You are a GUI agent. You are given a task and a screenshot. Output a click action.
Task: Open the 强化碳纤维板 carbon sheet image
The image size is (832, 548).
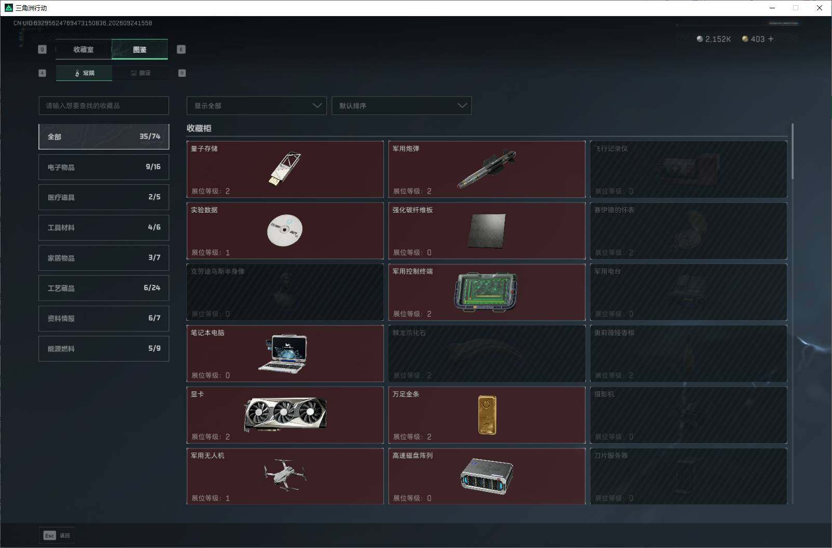point(487,230)
